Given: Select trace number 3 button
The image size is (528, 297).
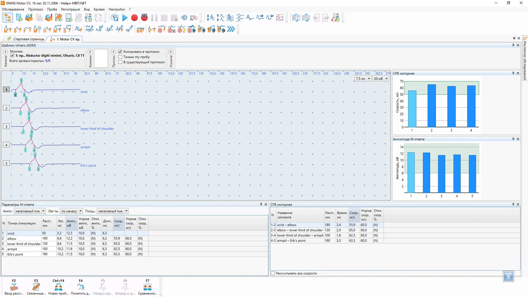Looking at the screenshot, I should point(6,126).
